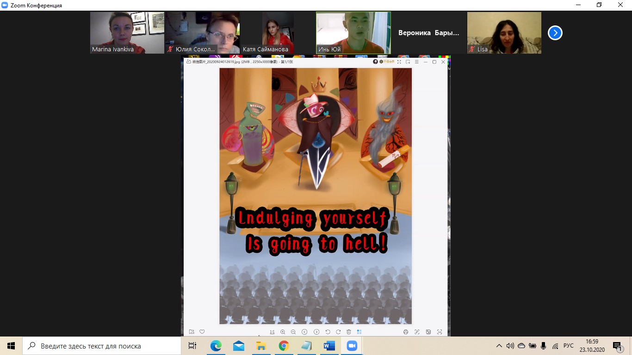Viewport: 632px width, 355px height.
Task: Zoom out of the poster image
Action: (293, 332)
